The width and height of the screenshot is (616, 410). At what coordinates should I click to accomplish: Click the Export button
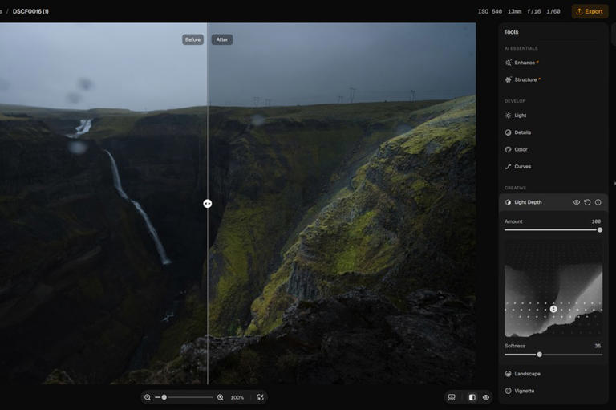tap(590, 11)
